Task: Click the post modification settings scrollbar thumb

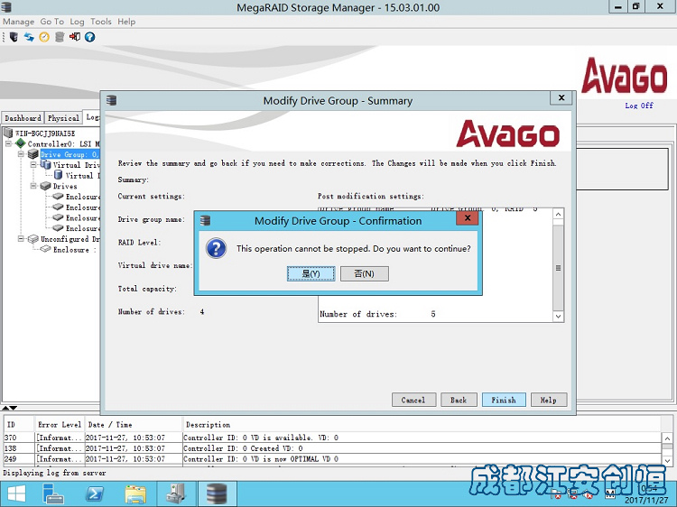Action: click(x=558, y=268)
